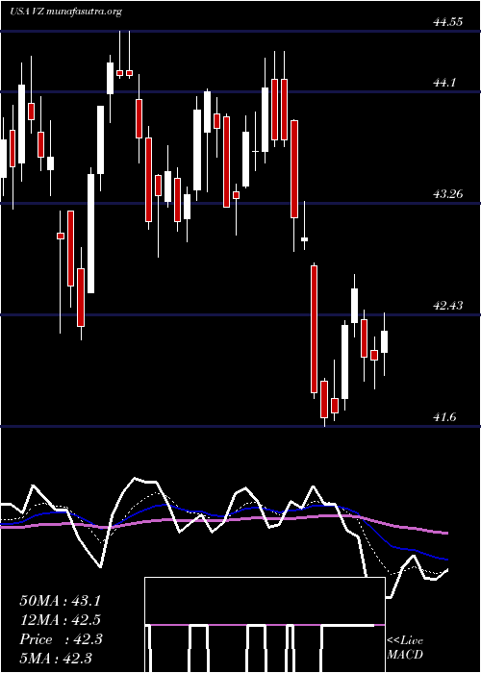Click the 42.43 price level label
Screen dimensions: 481x673
(x=448, y=306)
